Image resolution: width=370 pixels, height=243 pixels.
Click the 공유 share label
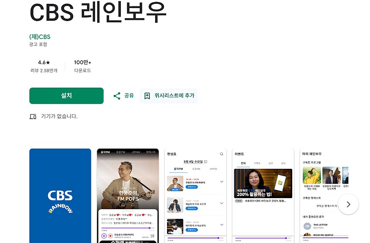point(129,96)
